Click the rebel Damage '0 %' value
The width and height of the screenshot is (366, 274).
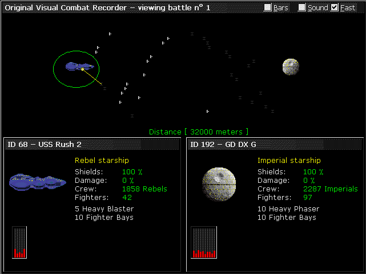pyautogui.click(x=128, y=181)
